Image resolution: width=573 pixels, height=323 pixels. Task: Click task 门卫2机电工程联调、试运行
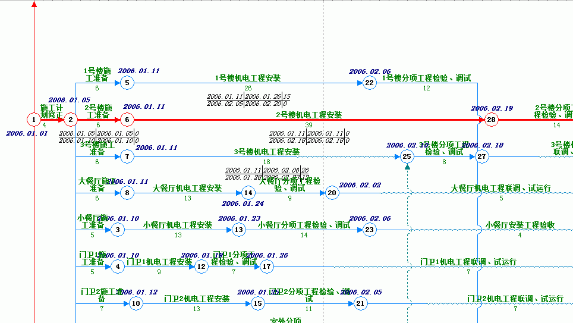click(x=515, y=299)
